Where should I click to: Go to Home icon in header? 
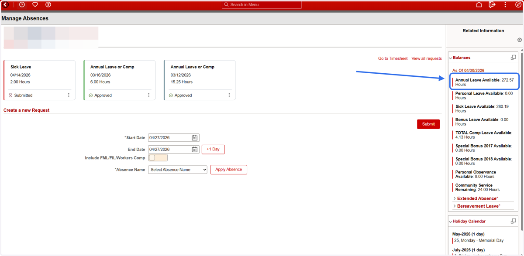click(479, 5)
